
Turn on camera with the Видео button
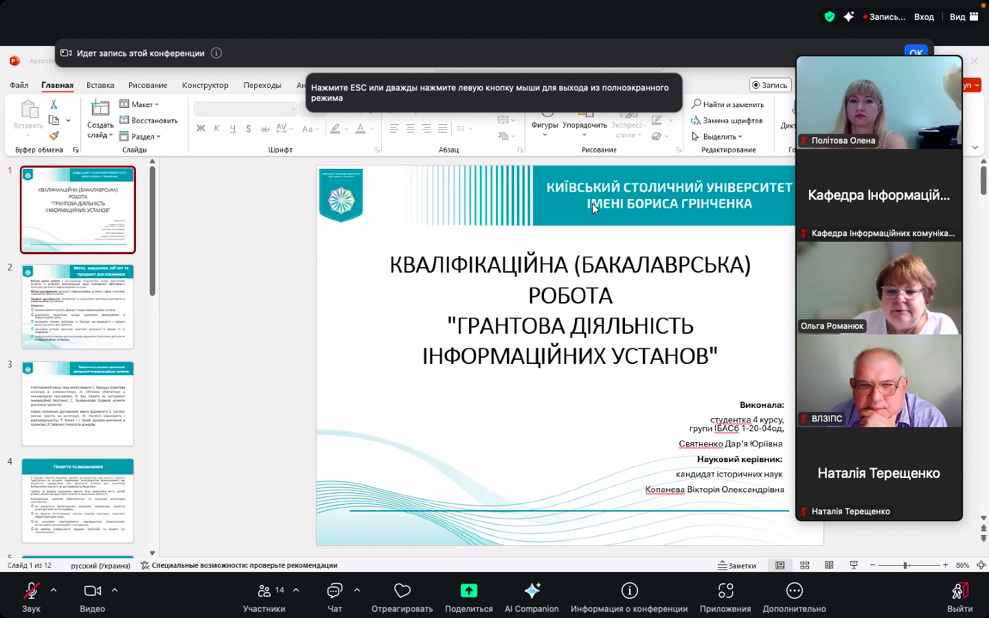coord(92,591)
